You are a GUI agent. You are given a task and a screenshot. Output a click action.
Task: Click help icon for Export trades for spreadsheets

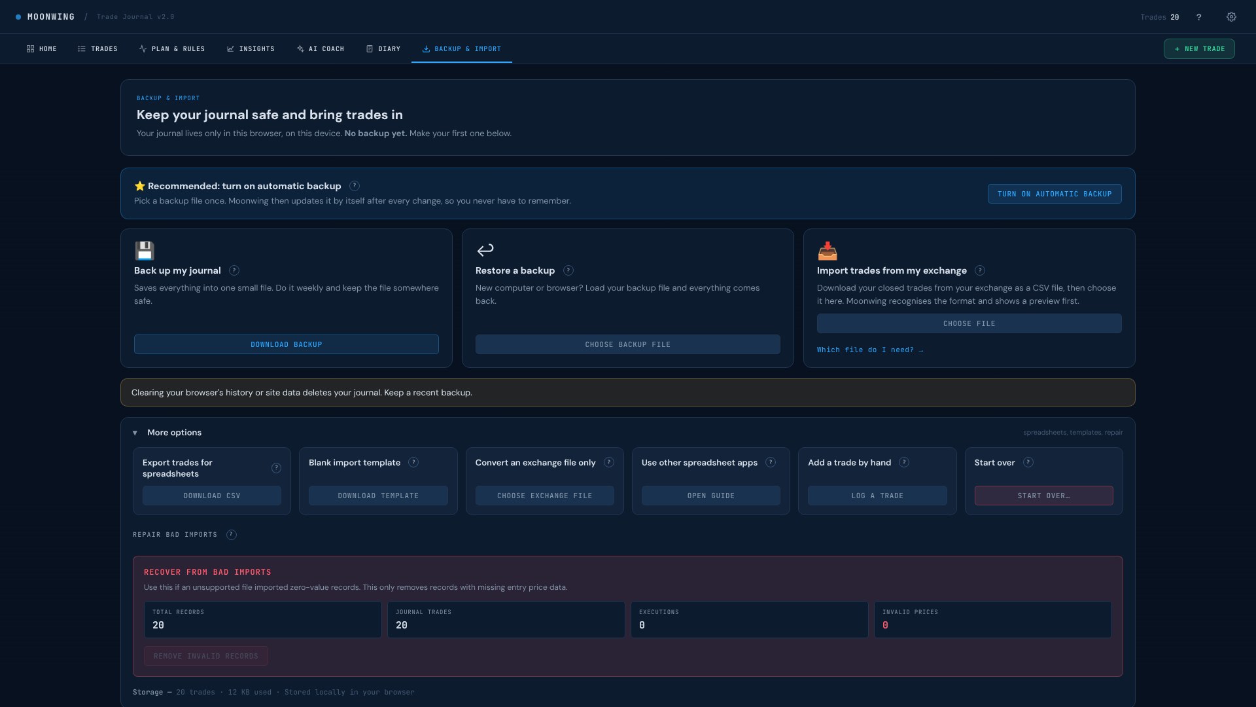coord(276,468)
